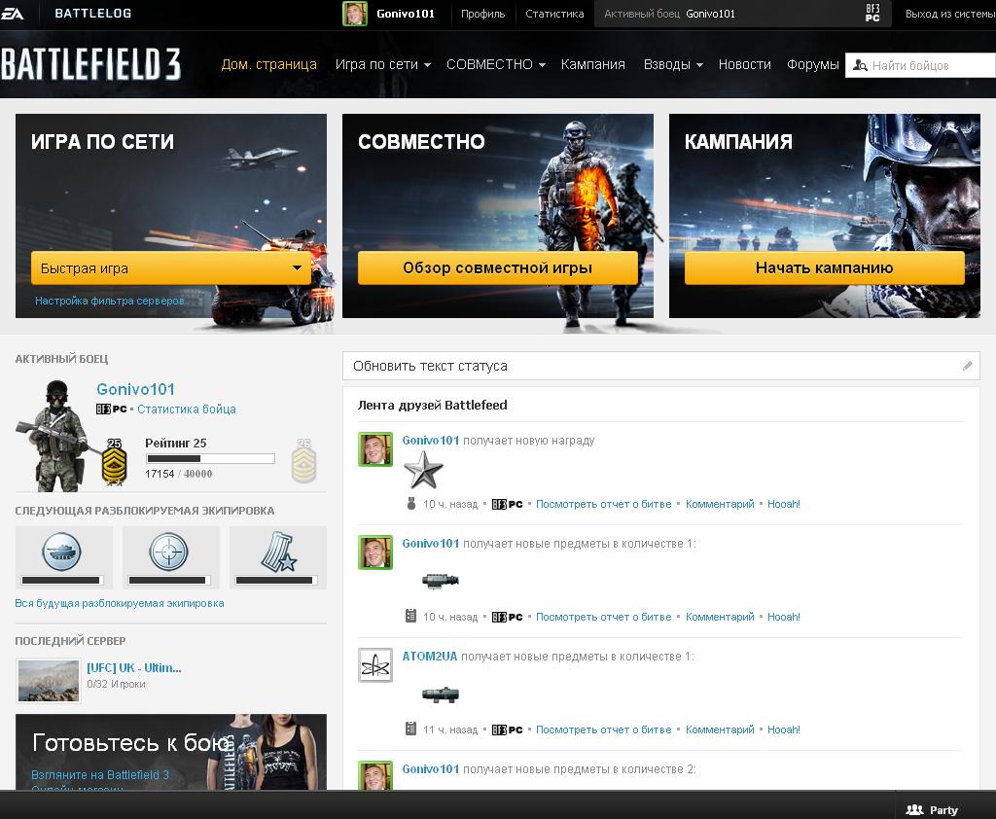Open the Взводы dropdown menu
Viewport: 996px width, 819px height.
coord(673,64)
